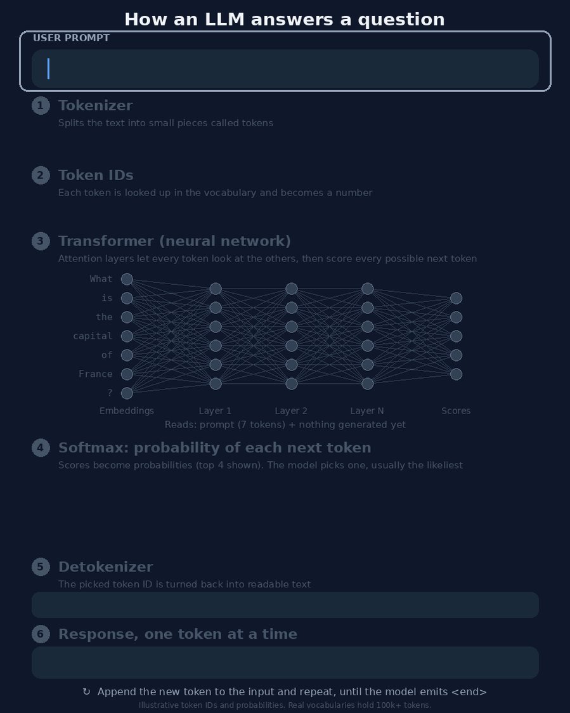
Task: Select step 2 Token IDs number badge
Action: click(x=41, y=175)
